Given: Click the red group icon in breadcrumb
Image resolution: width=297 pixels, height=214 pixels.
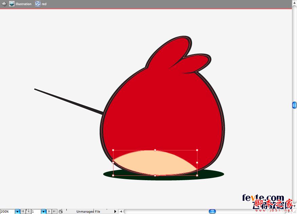Looking at the screenshot, I should tap(38, 4).
